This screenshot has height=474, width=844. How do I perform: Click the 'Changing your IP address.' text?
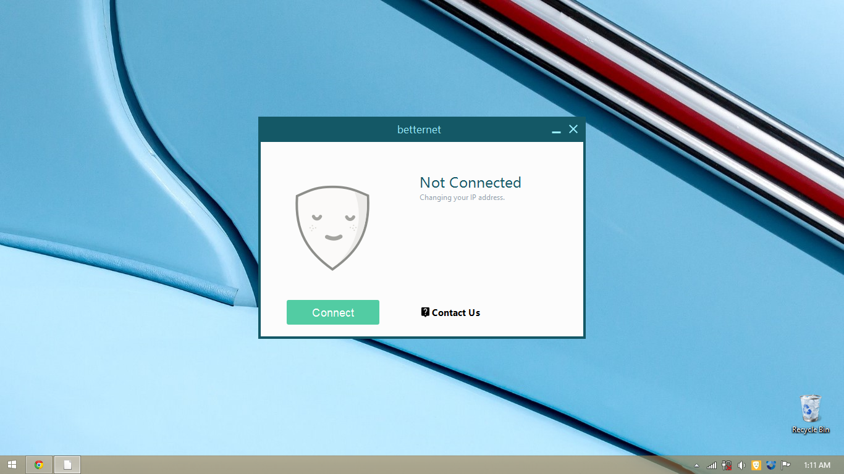coord(462,197)
